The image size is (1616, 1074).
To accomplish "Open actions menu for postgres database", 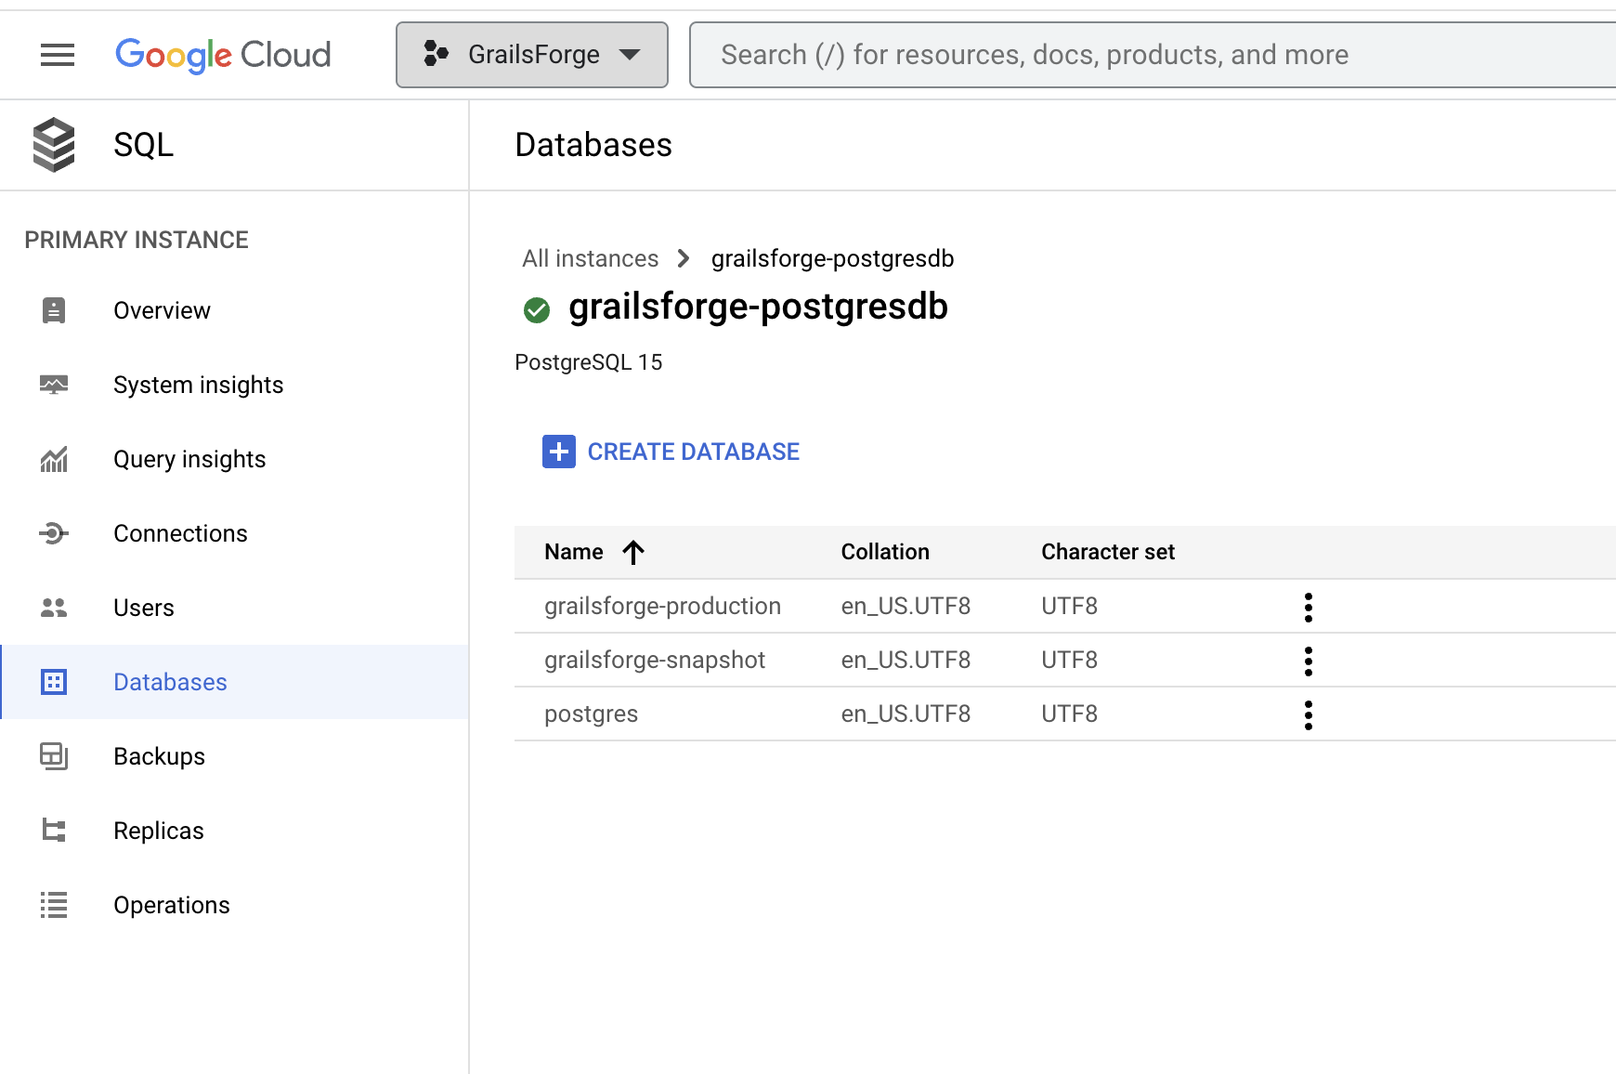I will click(x=1308, y=715).
